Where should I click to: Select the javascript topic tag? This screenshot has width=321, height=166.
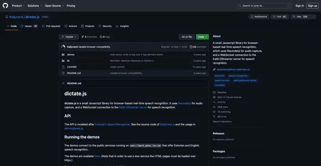(x=219, y=76)
